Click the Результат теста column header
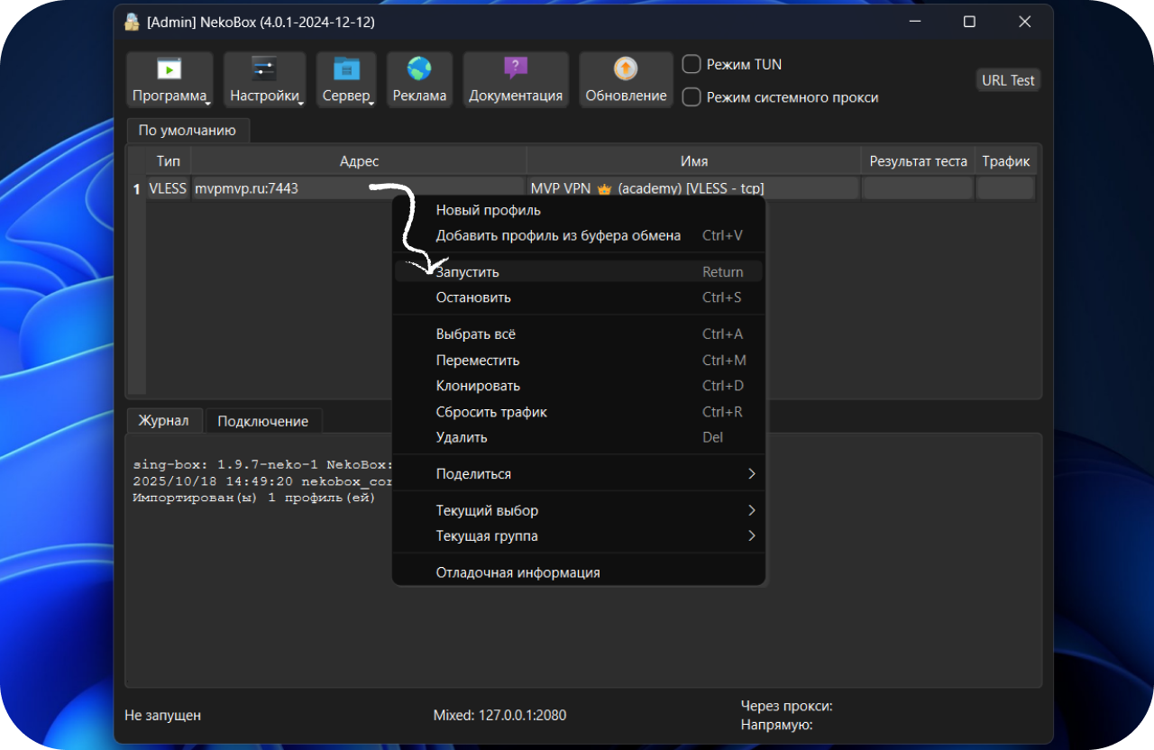This screenshot has width=1154, height=750. click(918, 161)
